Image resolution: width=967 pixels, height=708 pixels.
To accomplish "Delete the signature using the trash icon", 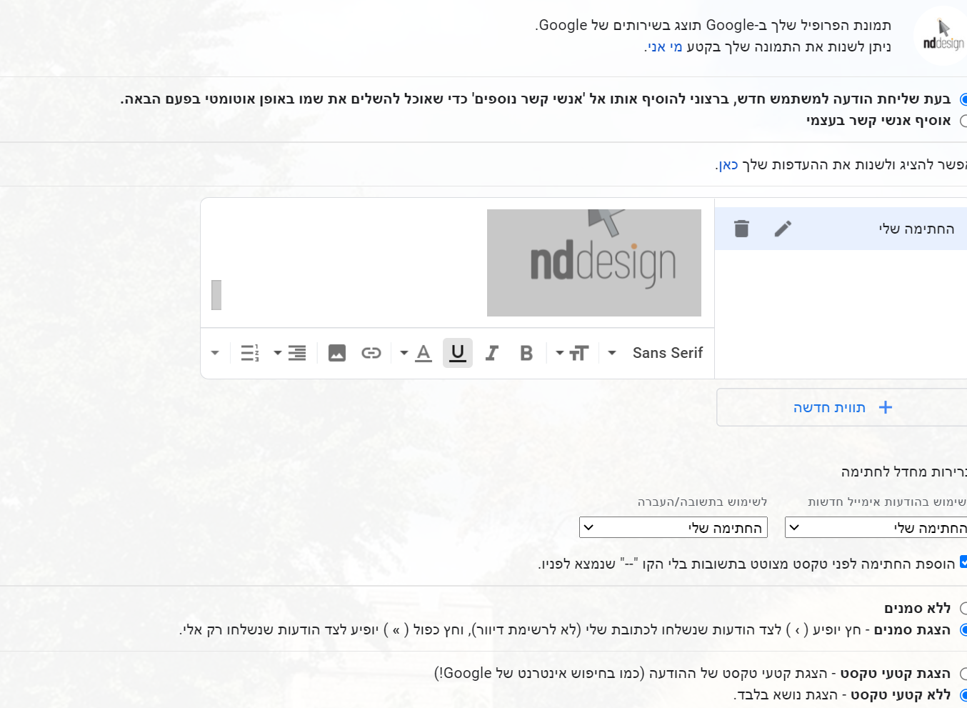I will pos(741,229).
